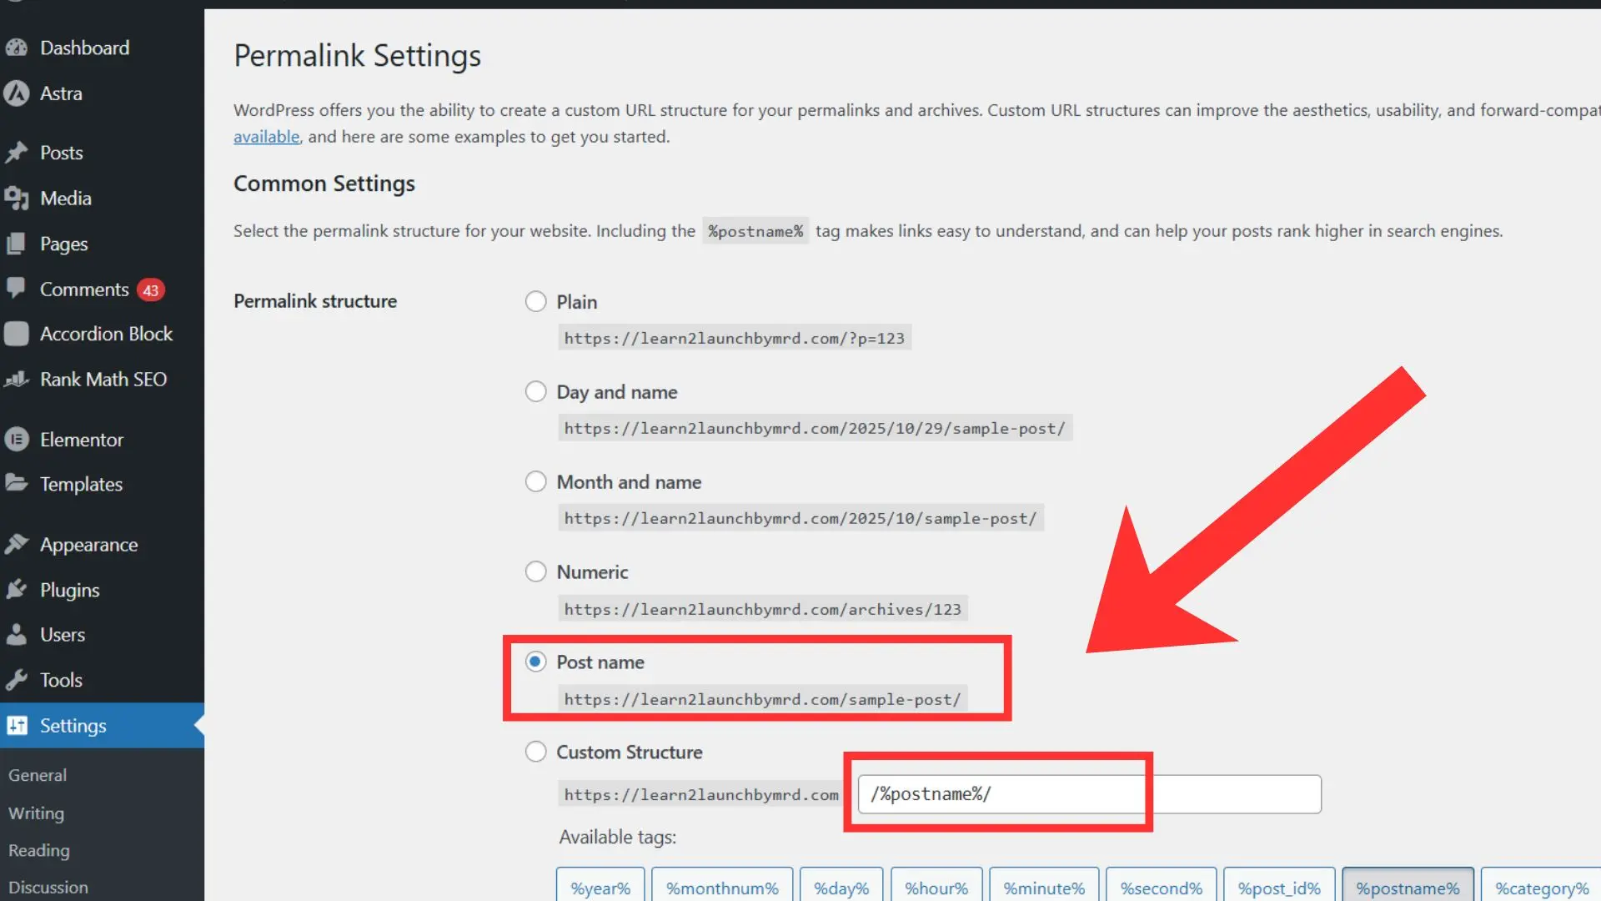The height and width of the screenshot is (901, 1601).
Task: Click the sample-post example URL under Post name
Action: coord(762,699)
